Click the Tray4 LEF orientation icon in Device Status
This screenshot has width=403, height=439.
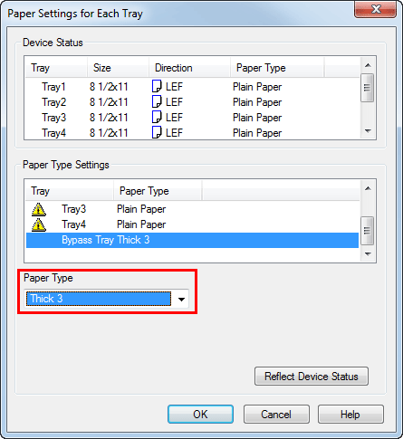point(157,132)
